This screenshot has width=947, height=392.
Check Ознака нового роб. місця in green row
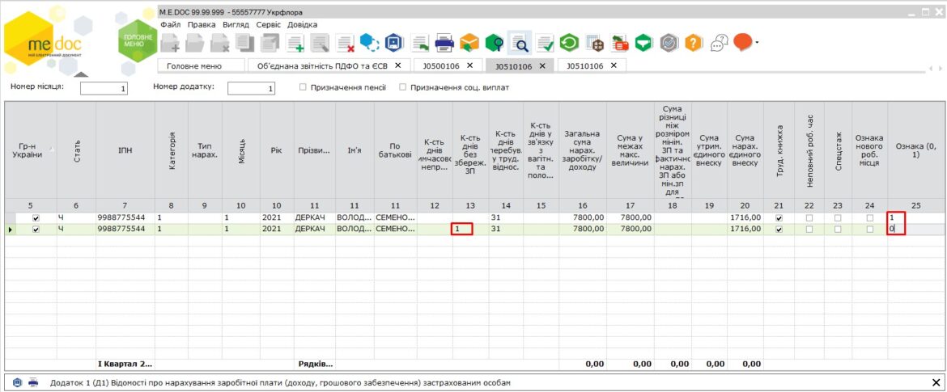869,230
